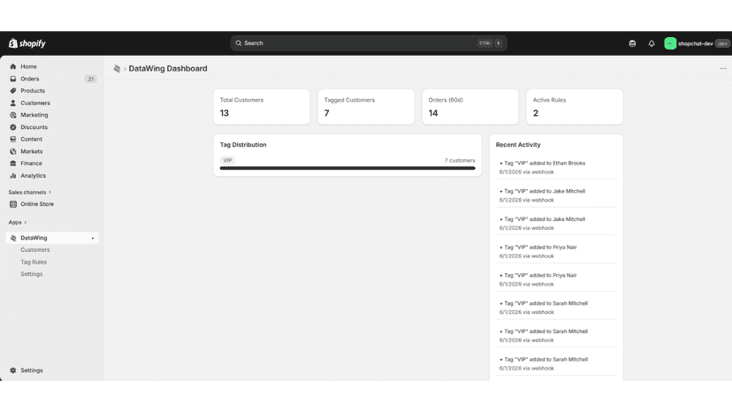This screenshot has width=732, height=412.
Task: Expand the Apps section
Action: (18, 222)
